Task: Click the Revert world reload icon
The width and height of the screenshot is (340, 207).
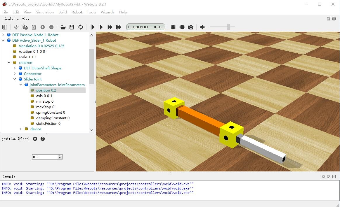Action: 81,27
